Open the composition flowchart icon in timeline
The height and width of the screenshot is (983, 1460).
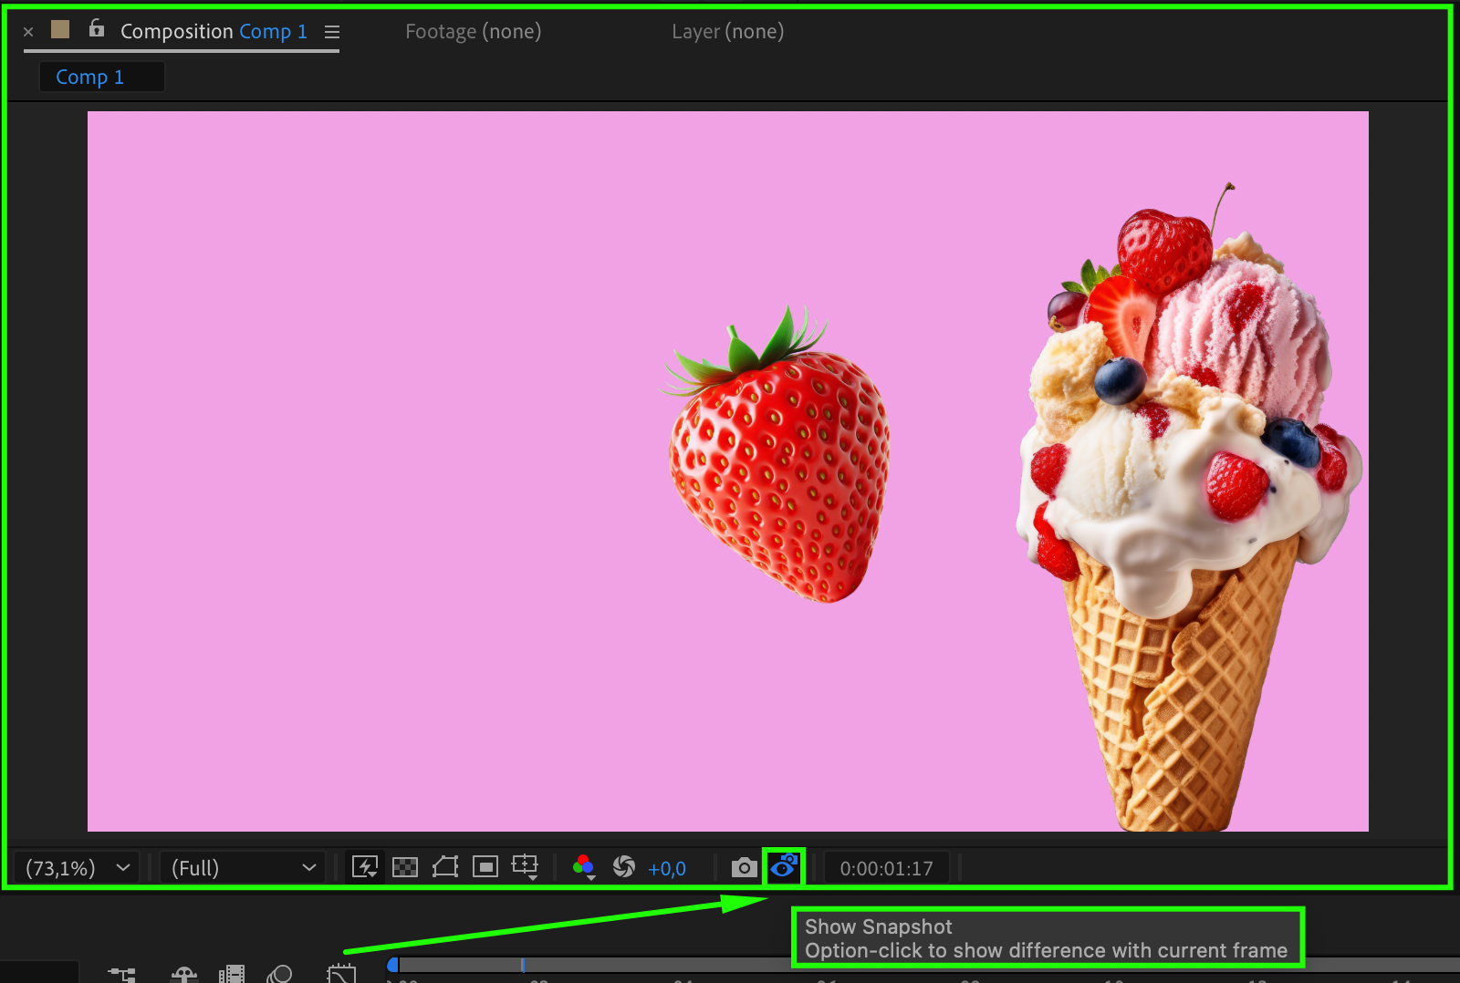click(x=121, y=974)
